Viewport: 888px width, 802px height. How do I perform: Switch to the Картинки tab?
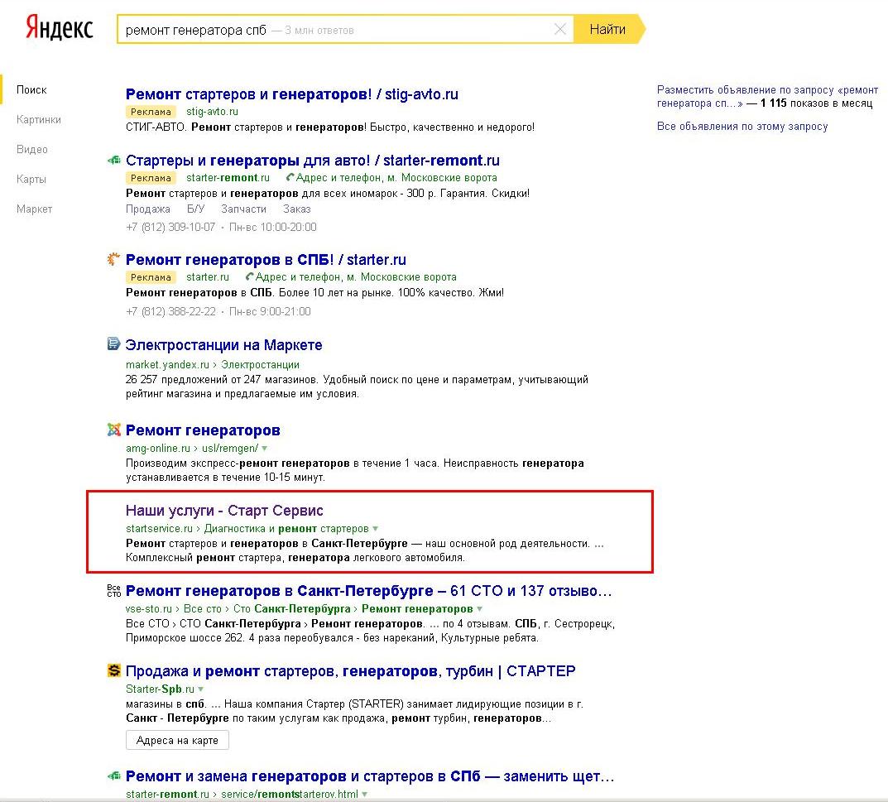[39, 119]
